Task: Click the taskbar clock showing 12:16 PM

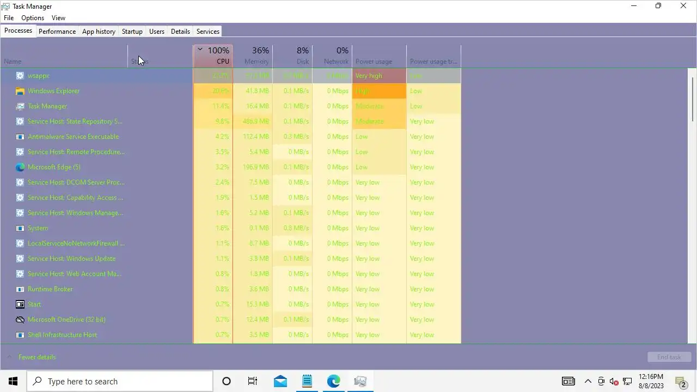Action: 651,381
